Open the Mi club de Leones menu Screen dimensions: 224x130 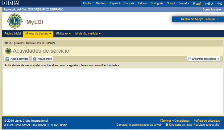coord(38,33)
